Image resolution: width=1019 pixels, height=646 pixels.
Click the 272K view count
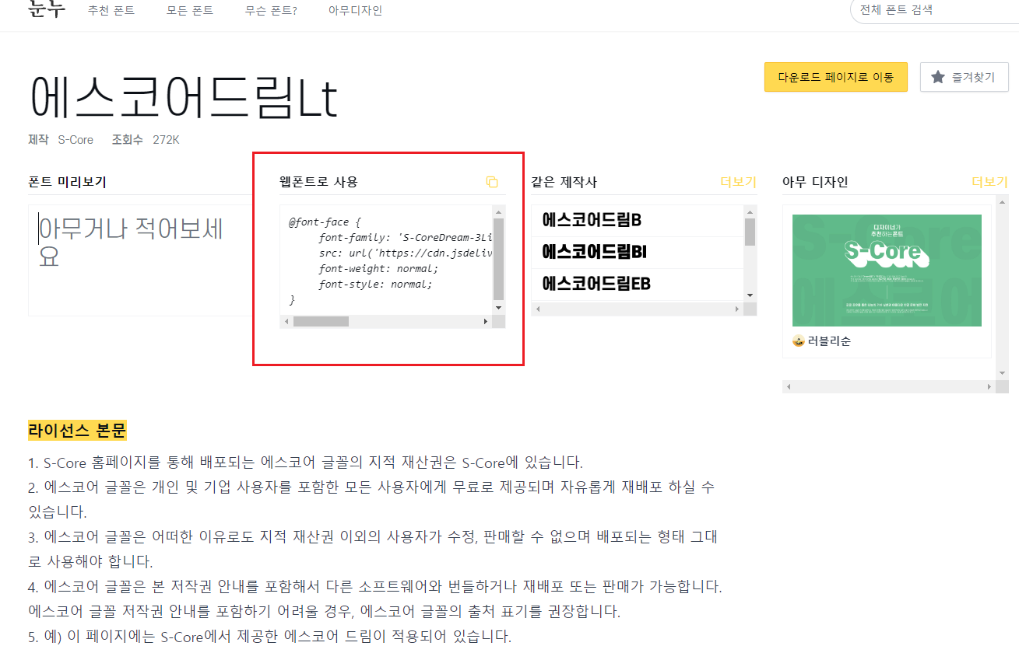(166, 140)
